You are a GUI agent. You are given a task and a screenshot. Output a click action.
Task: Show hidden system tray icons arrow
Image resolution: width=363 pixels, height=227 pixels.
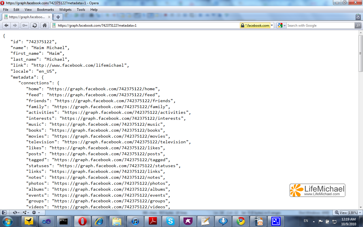[x=314, y=221]
